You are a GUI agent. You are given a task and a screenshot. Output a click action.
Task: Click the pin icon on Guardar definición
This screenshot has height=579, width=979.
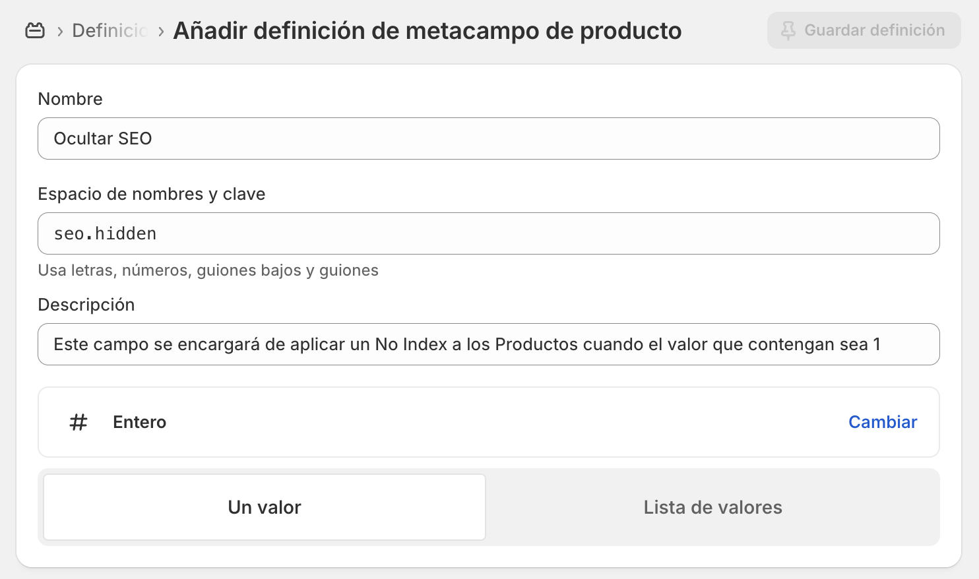point(789,30)
